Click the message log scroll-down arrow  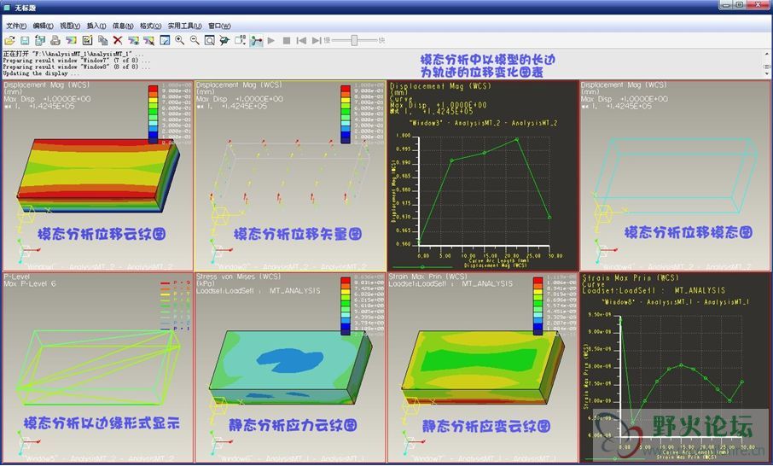click(x=767, y=73)
